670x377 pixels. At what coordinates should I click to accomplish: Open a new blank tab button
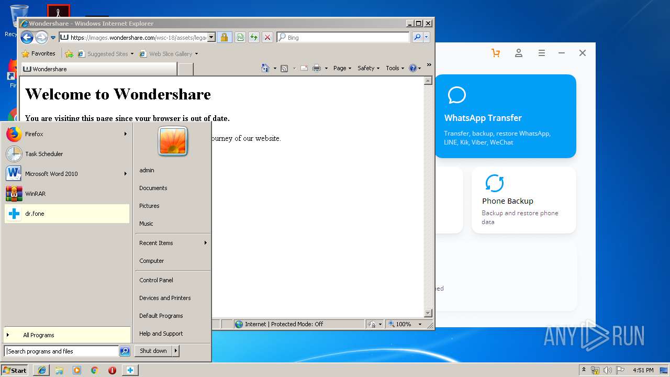coord(186,69)
